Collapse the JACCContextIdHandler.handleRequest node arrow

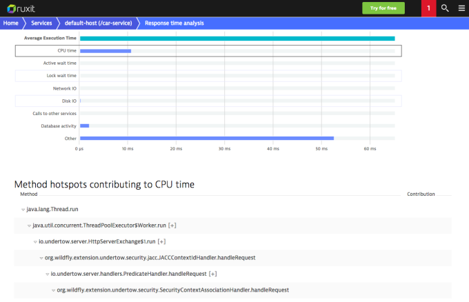point(41,258)
